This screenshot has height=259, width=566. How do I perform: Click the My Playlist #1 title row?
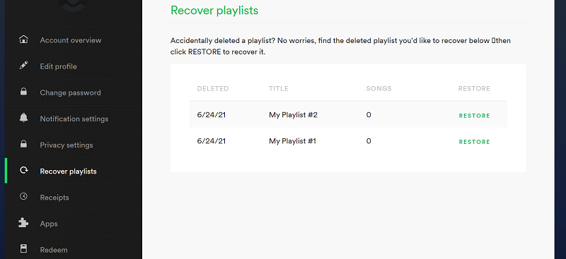348,141
